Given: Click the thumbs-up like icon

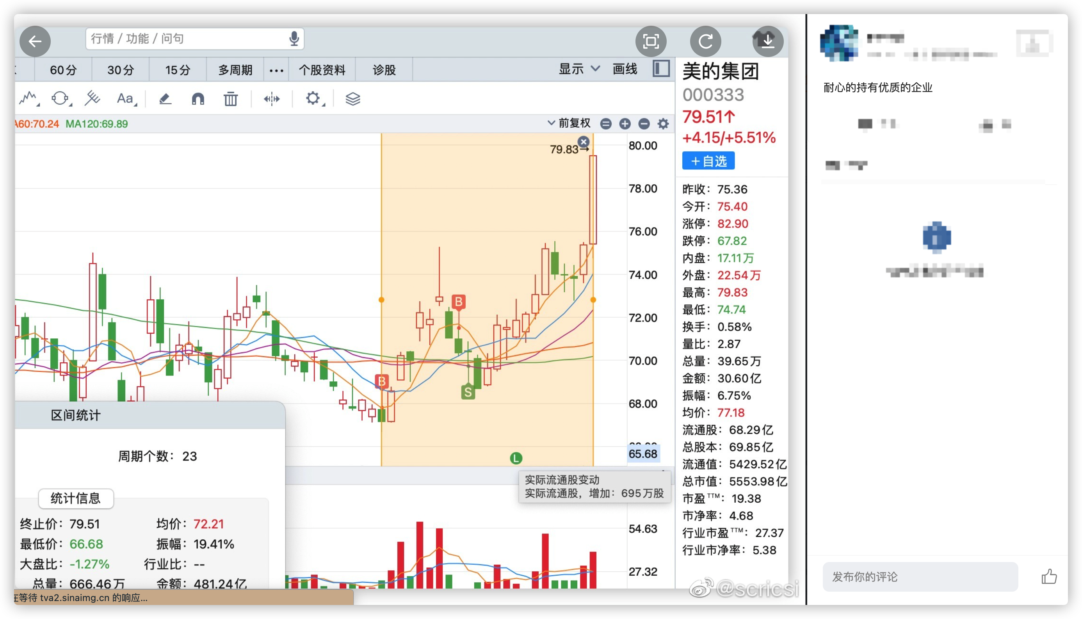Looking at the screenshot, I should pos(1048,577).
